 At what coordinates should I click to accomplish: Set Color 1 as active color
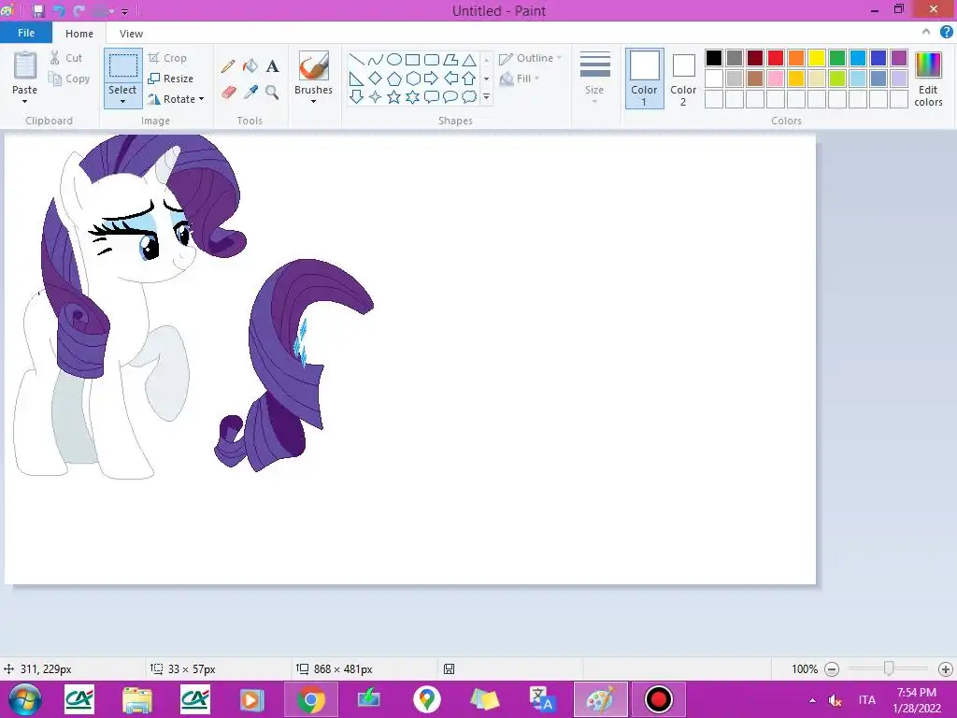[x=644, y=79]
